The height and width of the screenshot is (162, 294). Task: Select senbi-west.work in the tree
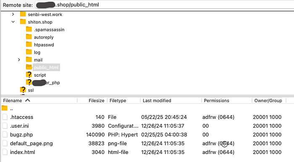tap(45, 14)
